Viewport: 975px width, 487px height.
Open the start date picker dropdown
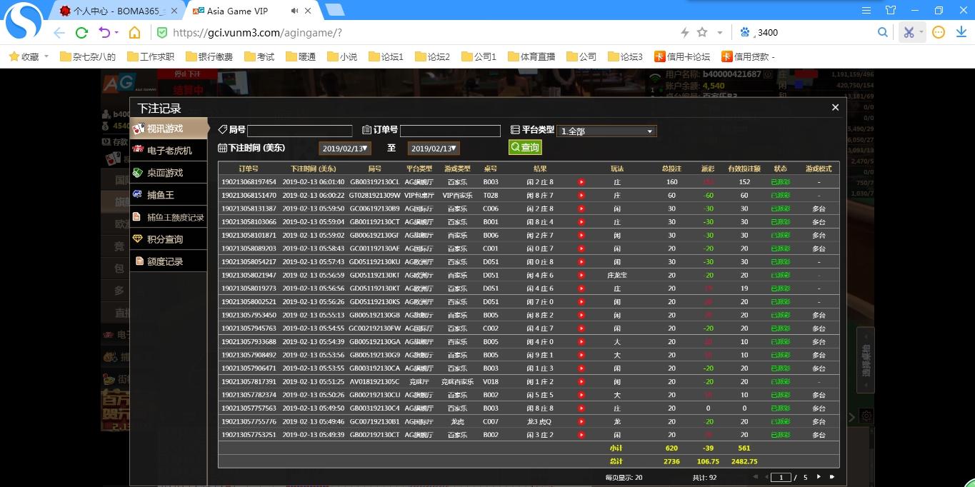pos(345,149)
